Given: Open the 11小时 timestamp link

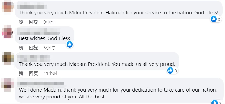Looking at the screenshot, I should pos(50,74).
